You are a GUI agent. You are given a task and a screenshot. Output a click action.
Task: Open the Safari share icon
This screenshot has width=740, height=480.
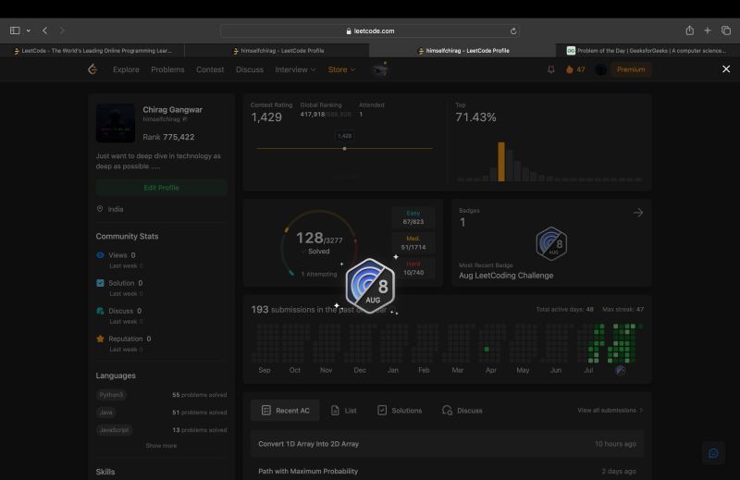tap(689, 31)
